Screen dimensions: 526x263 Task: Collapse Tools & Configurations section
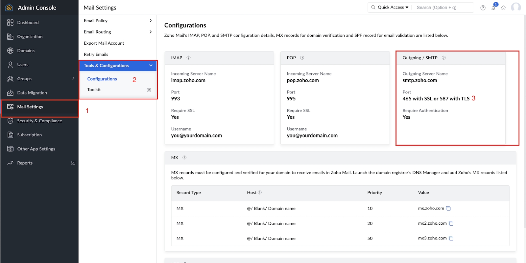[x=151, y=66]
